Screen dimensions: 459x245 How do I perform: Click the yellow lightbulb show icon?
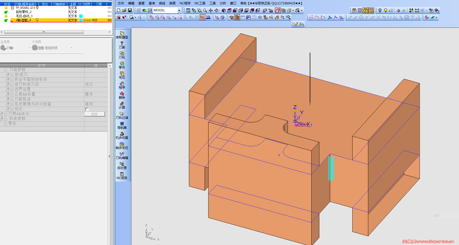pos(386,11)
